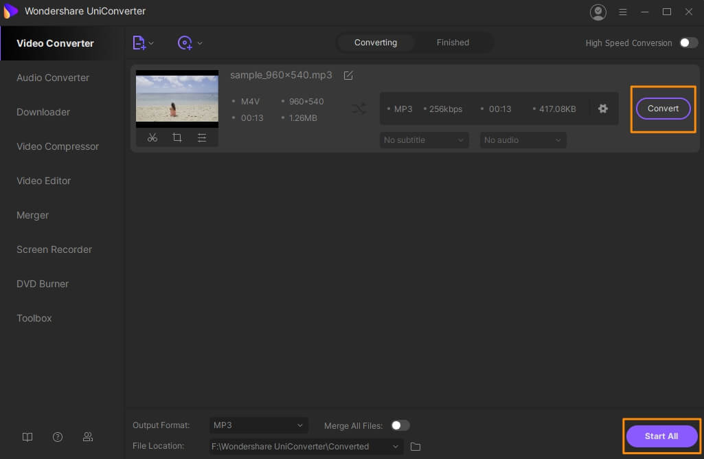Switch to the Finished tab
The width and height of the screenshot is (704, 459).
pyautogui.click(x=453, y=43)
